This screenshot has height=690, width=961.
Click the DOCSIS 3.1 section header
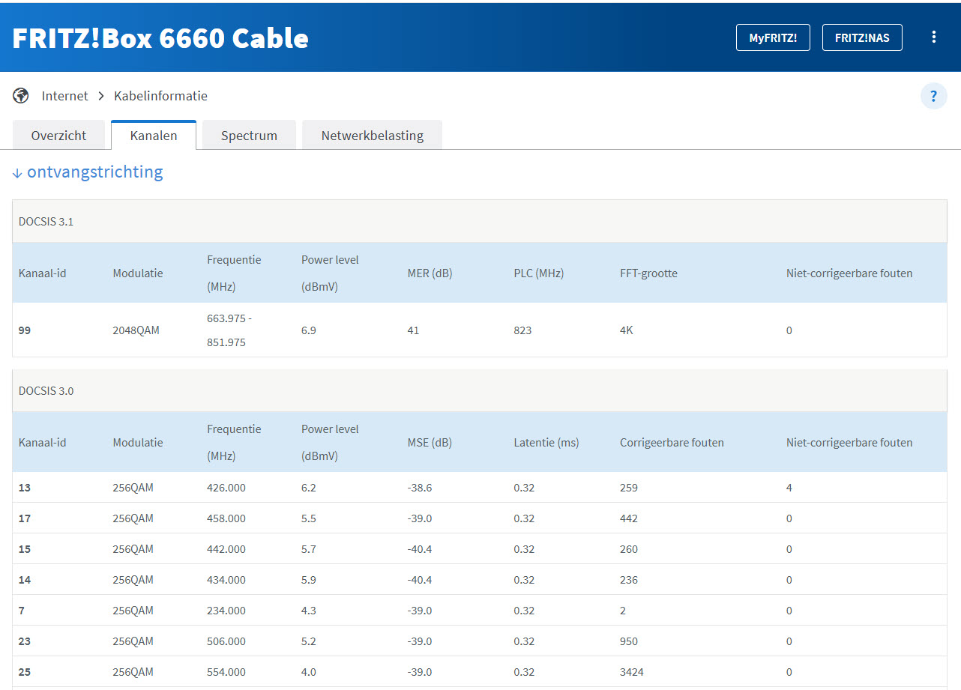(46, 222)
